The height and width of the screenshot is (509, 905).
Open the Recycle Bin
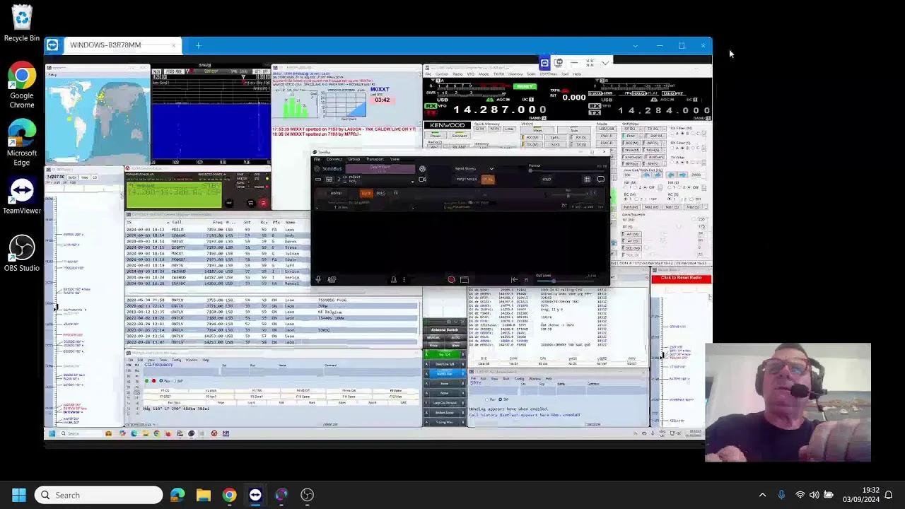coord(22,24)
